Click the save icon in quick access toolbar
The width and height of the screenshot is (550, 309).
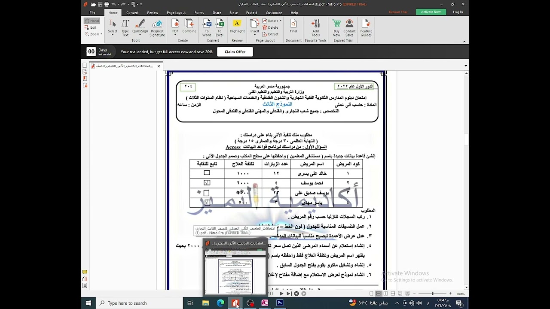click(100, 4)
